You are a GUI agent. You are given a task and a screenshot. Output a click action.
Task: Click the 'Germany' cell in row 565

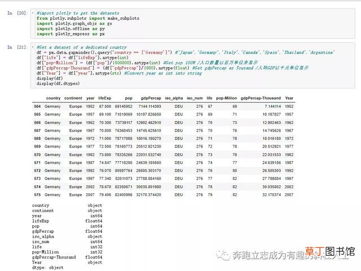click(x=52, y=114)
